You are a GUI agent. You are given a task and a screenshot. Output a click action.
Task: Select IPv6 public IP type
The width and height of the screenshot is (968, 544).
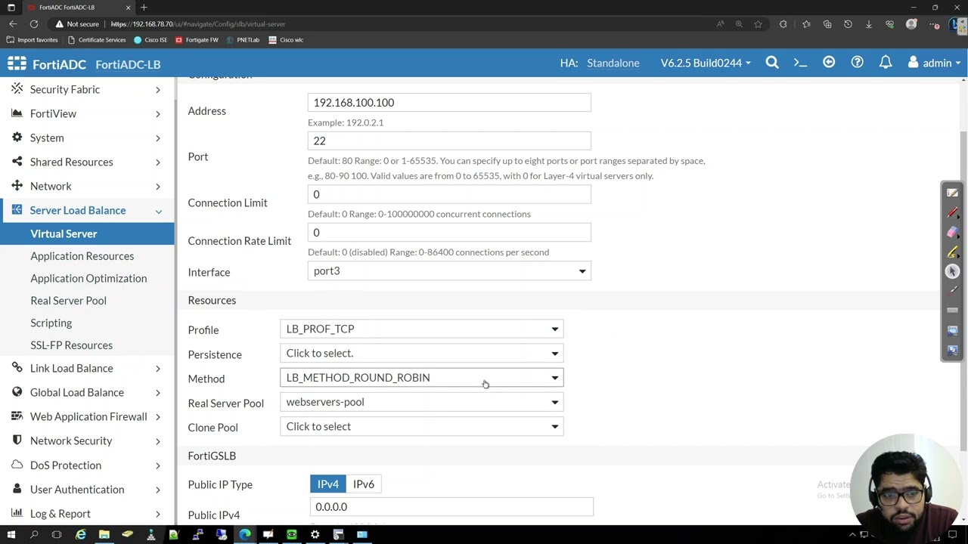point(364,484)
